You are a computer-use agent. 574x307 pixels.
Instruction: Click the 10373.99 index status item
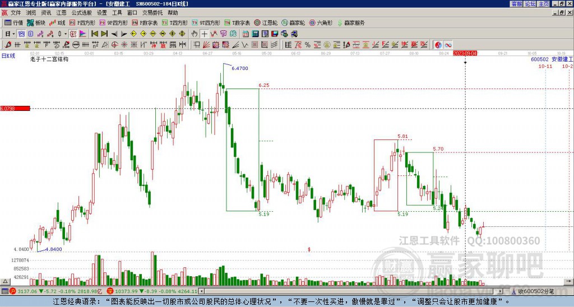[152, 291]
